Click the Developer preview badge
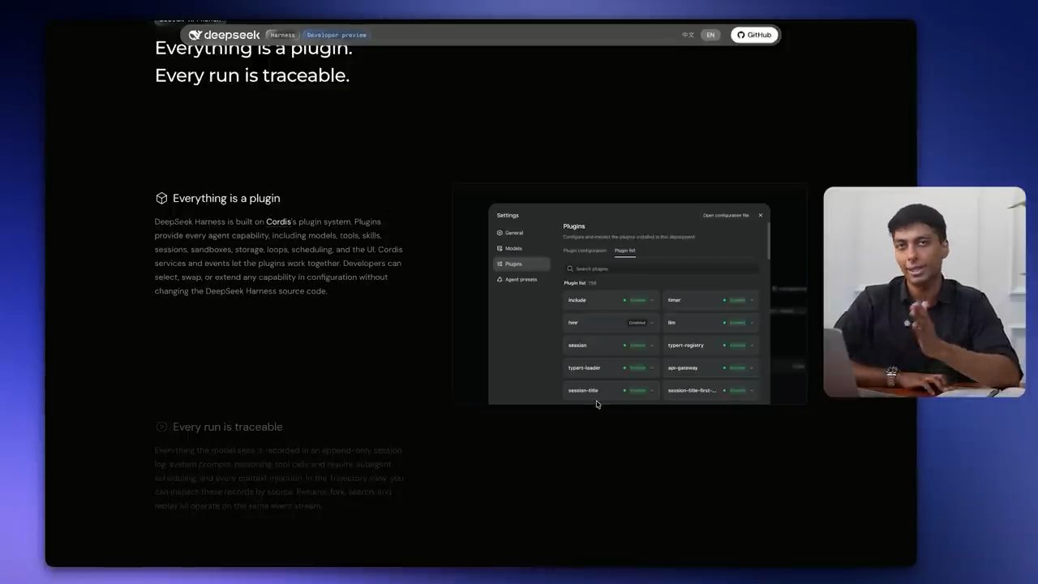Screen dimensions: 1038x584 point(337,35)
